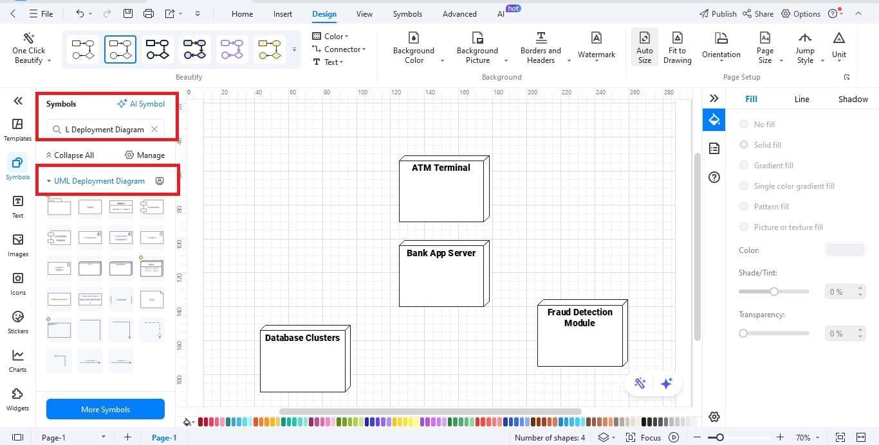The image size is (879, 445).
Task: Click the Share button
Action: coord(758,13)
